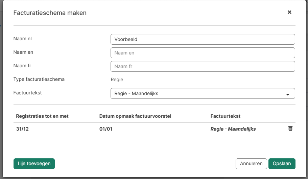This screenshot has width=308, height=179.
Task: Select the Naam fr input box
Action: (x=203, y=66)
